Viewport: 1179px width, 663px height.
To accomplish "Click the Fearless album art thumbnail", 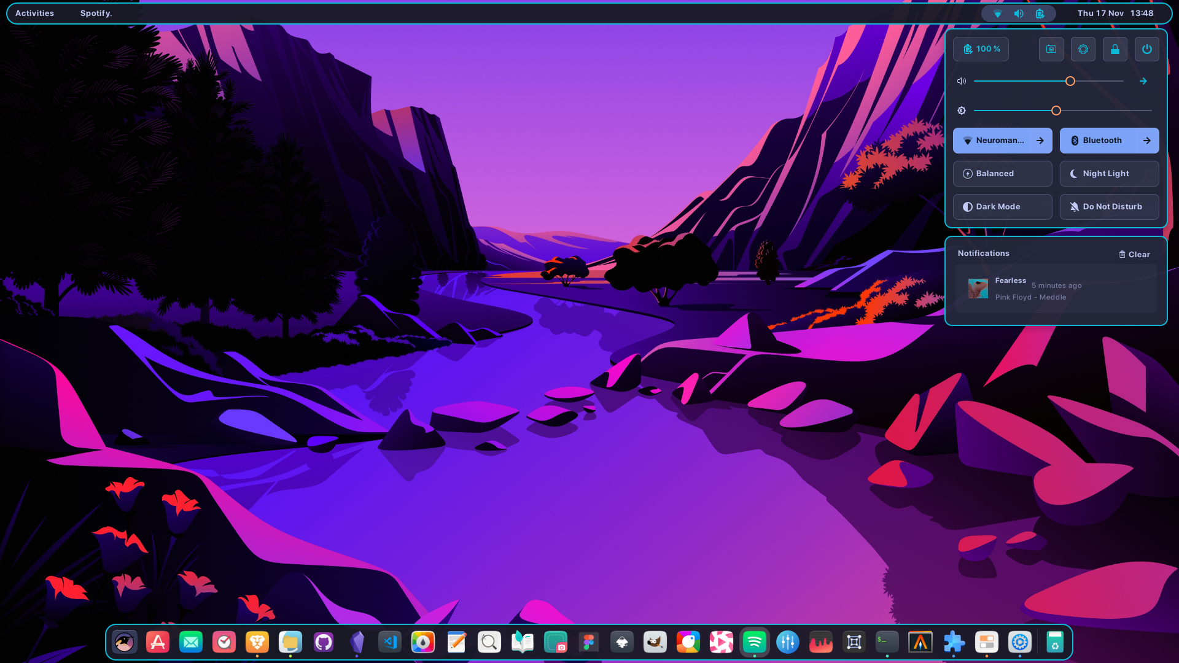I will pyautogui.click(x=978, y=289).
